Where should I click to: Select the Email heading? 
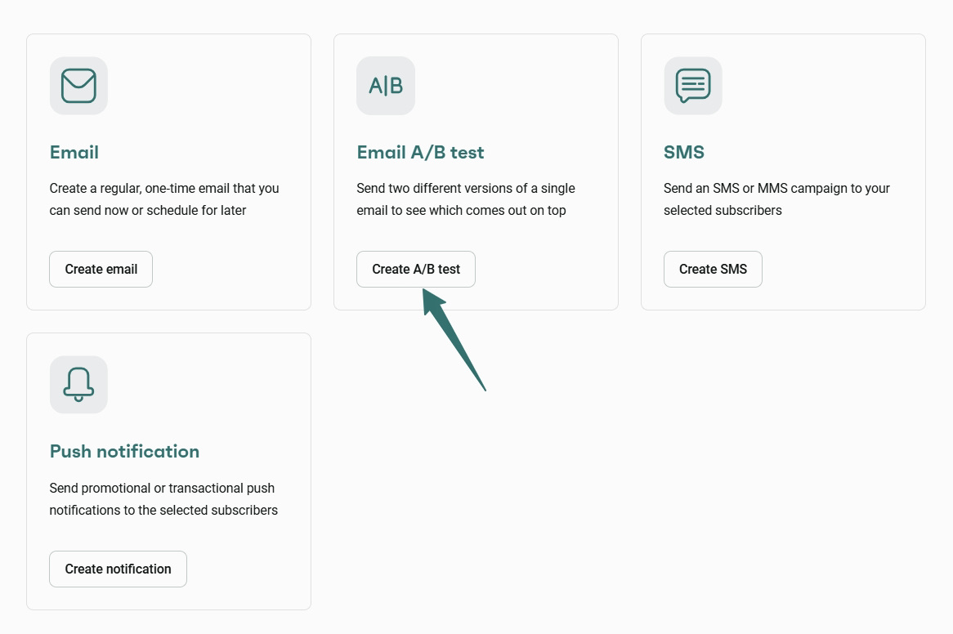coord(74,152)
